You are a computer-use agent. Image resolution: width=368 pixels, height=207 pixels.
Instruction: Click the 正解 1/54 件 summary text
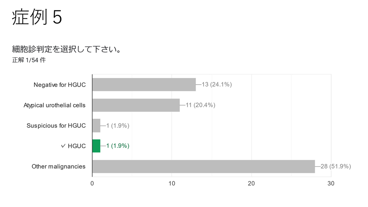pos(29,60)
